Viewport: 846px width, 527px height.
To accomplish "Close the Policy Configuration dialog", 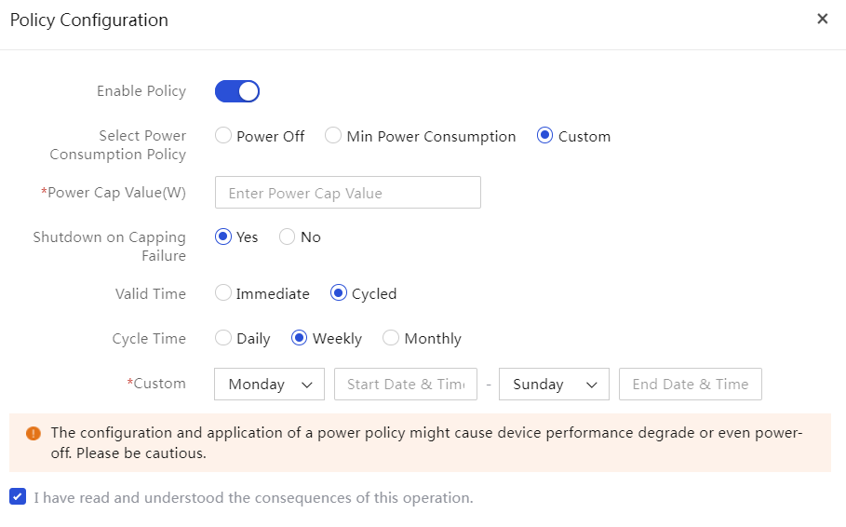I will [x=822, y=19].
